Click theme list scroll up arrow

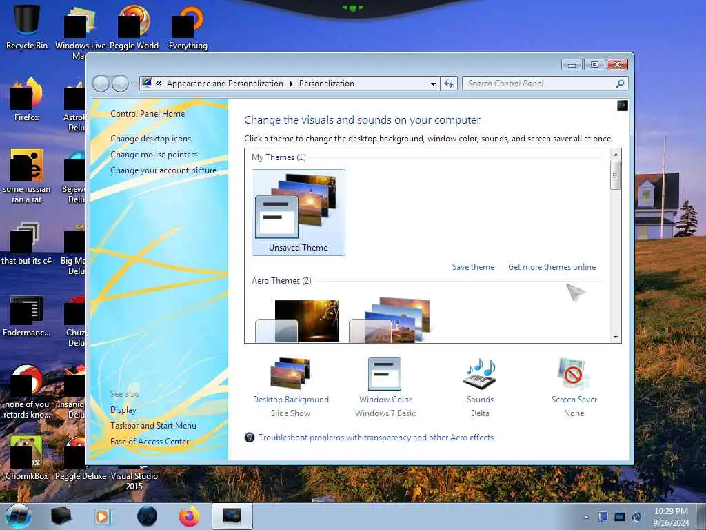coord(616,155)
